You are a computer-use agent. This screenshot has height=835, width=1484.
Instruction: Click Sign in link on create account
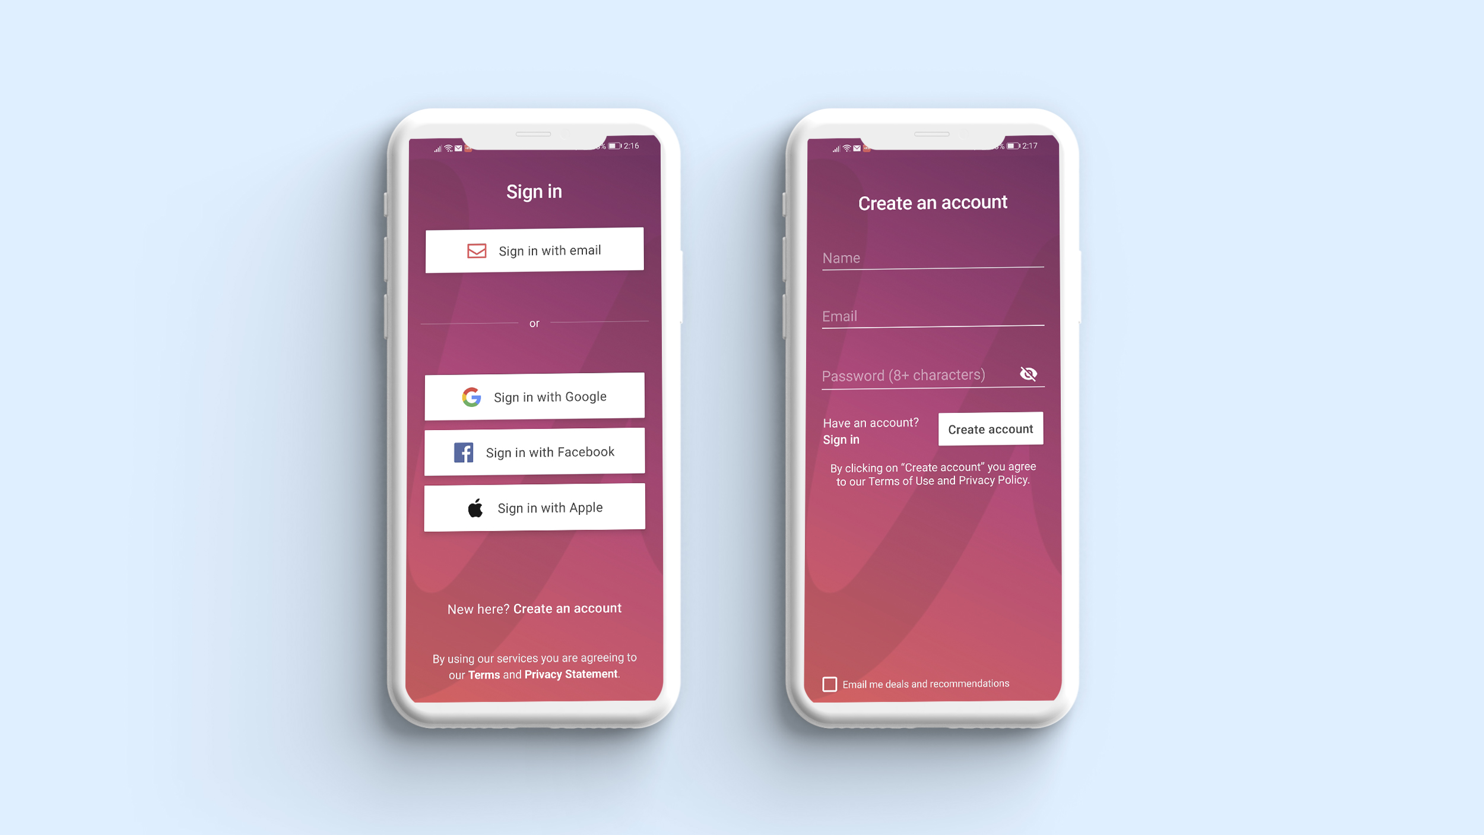(x=841, y=439)
